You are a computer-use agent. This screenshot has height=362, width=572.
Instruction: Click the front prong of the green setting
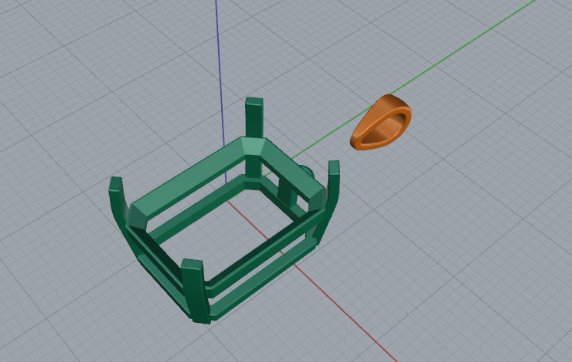pyautogui.click(x=195, y=290)
